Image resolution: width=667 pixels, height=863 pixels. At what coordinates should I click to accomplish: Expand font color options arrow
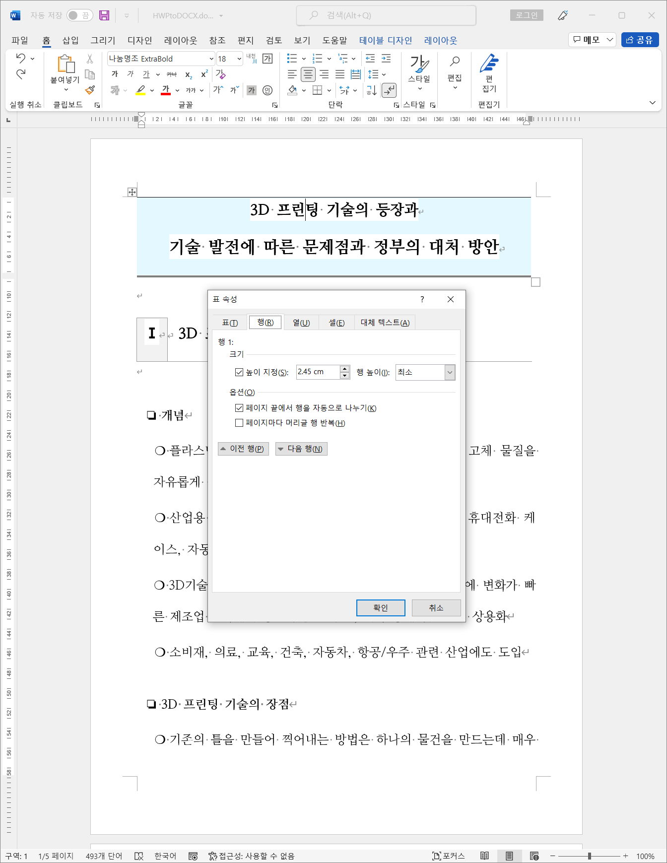pos(177,90)
